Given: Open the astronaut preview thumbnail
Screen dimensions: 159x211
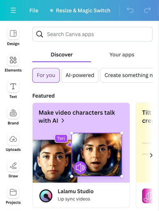Looking at the screenshot, I should click(96, 155).
